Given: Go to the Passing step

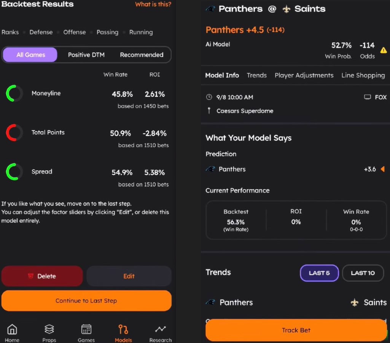Looking at the screenshot, I should 107,32.
